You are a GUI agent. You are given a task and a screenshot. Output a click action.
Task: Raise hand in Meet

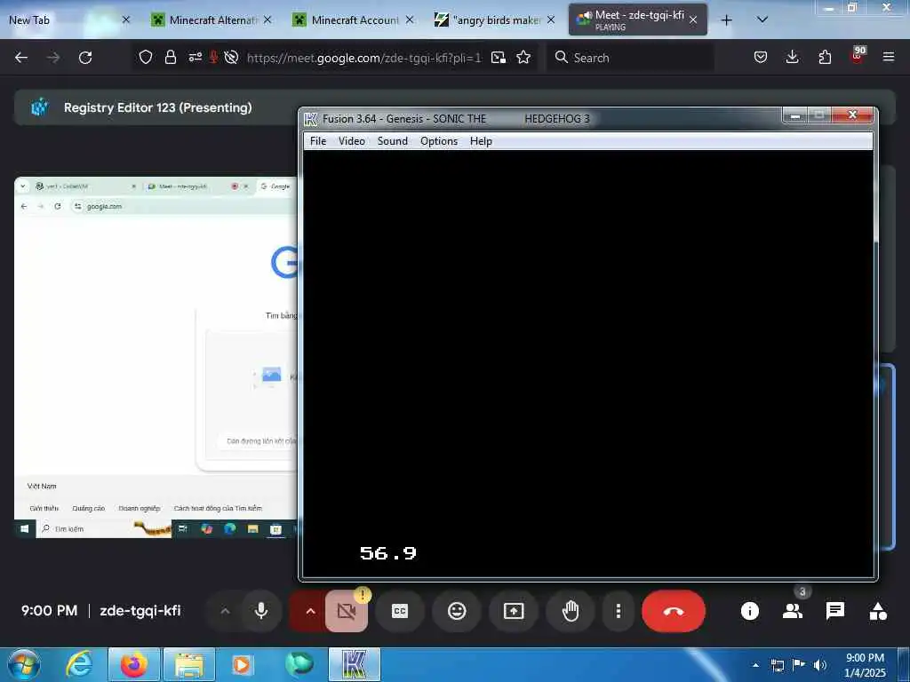[571, 611]
